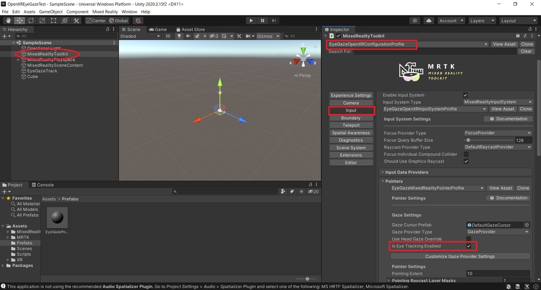Viewport: 541px width, 290px height.
Task: Toggle Center pivot mode
Action: tap(96, 21)
